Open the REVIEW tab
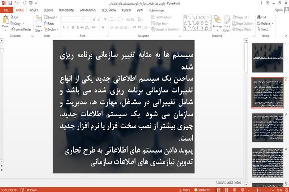 (x=126, y=10)
